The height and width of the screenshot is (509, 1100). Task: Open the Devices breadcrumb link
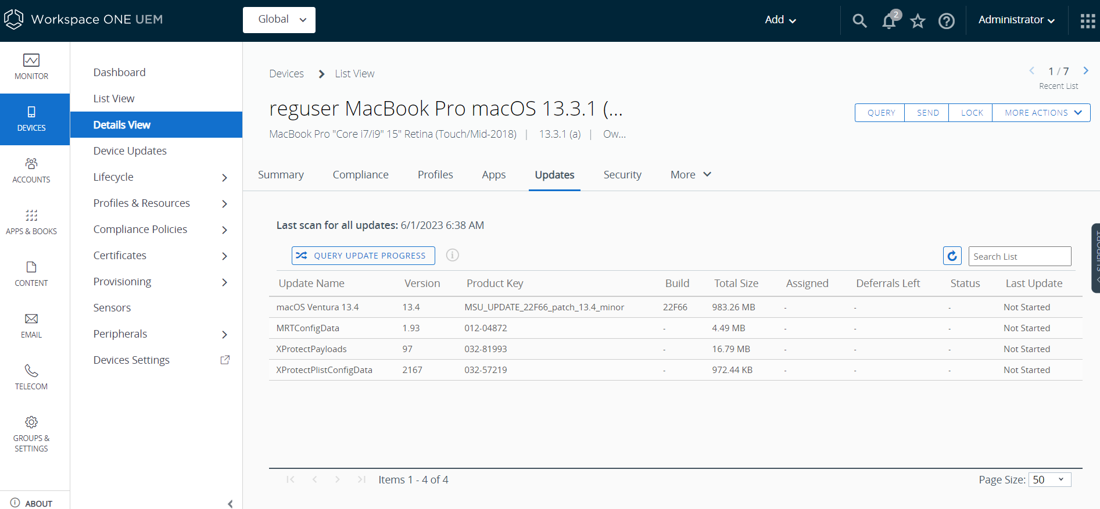pos(286,74)
